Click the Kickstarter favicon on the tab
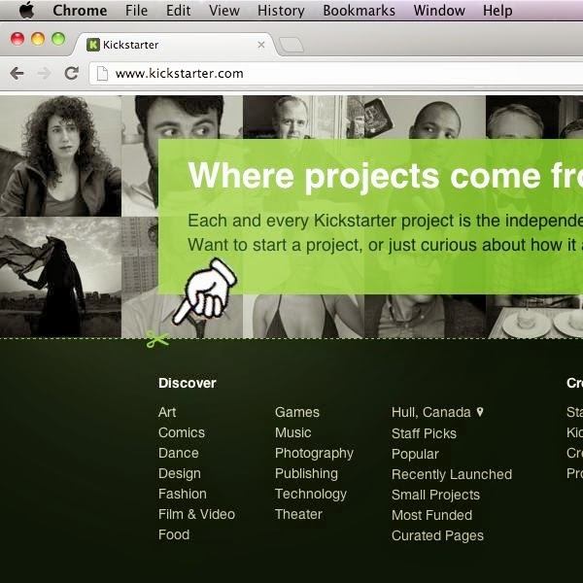Screen dimensions: 583x583 tap(93, 45)
